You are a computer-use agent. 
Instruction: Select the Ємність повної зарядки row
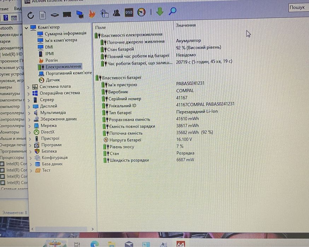click(x=151, y=126)
